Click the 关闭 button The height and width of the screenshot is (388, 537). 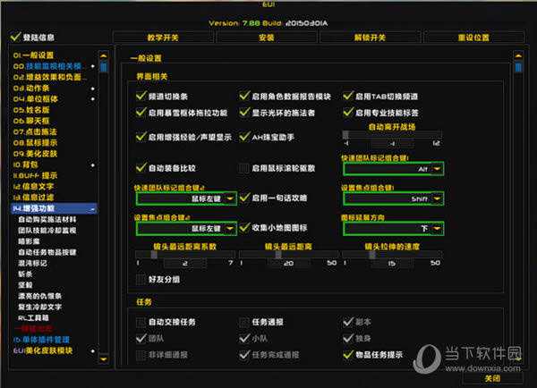click(494, 378)
